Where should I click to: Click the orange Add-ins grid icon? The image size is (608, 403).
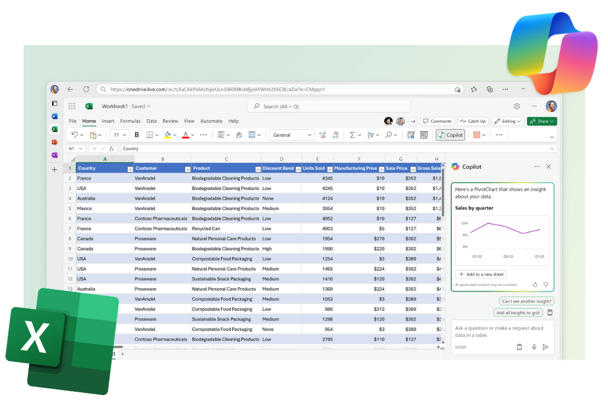tap(477, 135)
